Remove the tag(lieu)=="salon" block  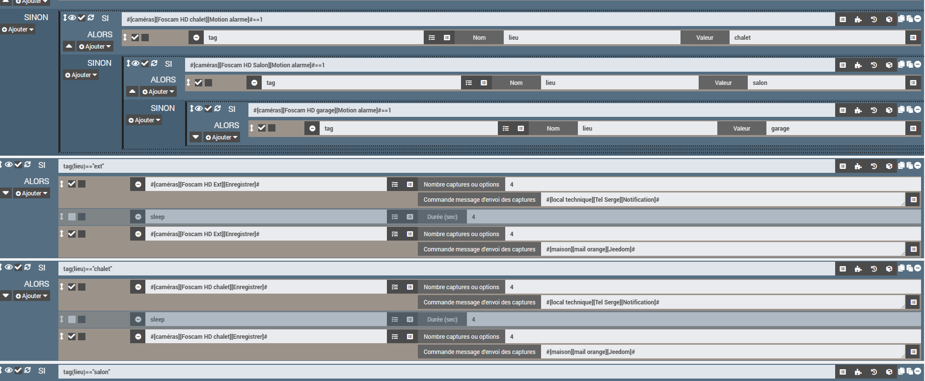918,372
